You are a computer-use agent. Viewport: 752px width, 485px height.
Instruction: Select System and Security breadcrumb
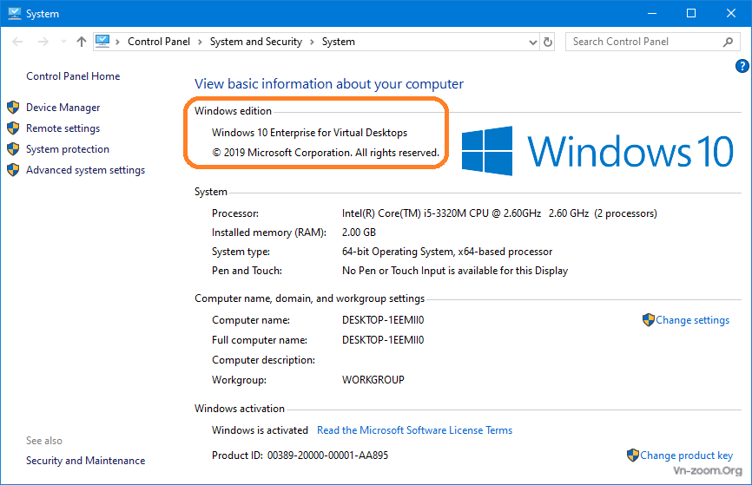click(256, 42)
